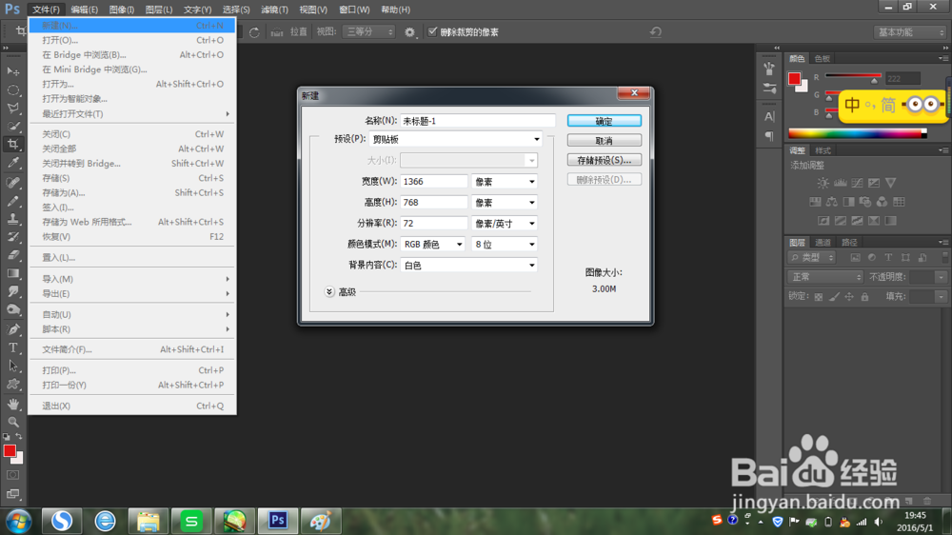This screenshot has height=535, width=952.
Task: Select the Brush tool
Action: point(12,201)
